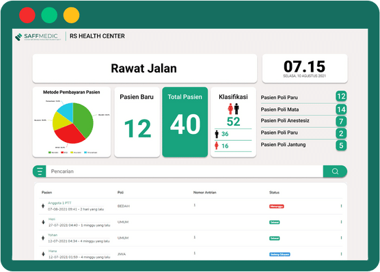Image resolution: width=380 pixels, height=272 pixels.
Task: Click the blue status badge in Hana's row
Action: click(280, 254)
